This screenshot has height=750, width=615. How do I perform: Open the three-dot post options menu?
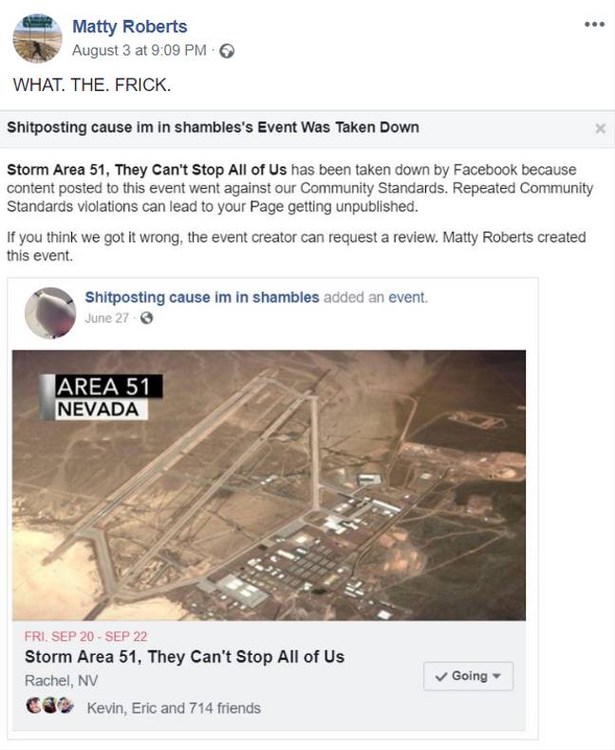[594, 24]
